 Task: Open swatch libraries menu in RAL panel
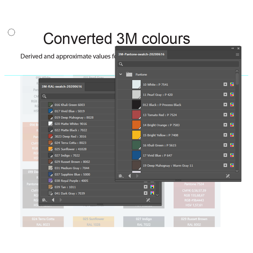pos(45,200)
